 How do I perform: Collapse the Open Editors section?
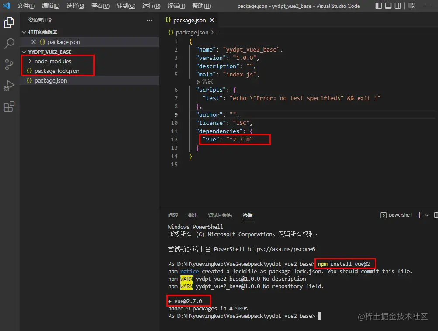click(24, 32)
